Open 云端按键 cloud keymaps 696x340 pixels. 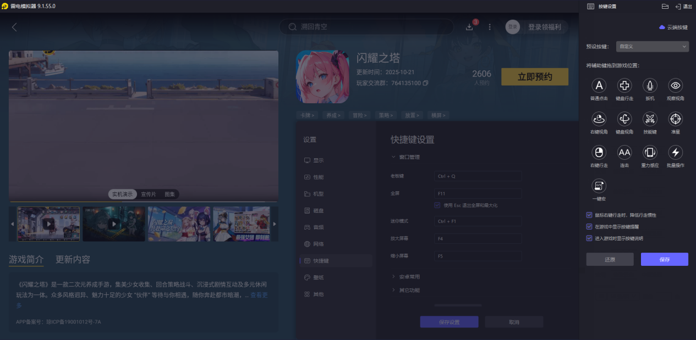coord(673,27)
